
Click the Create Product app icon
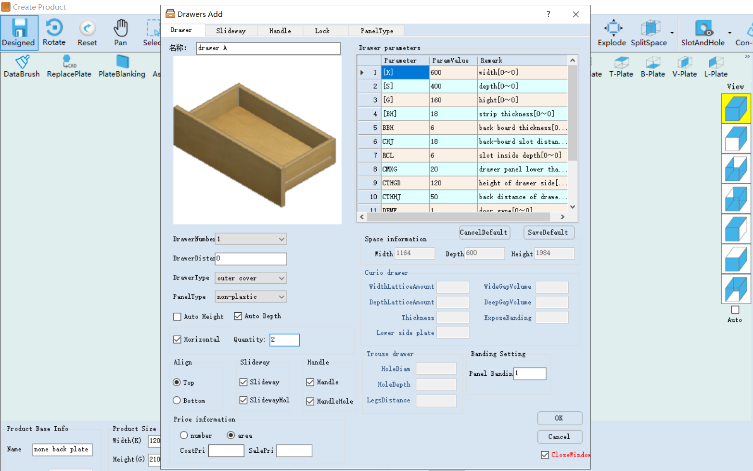tap(6, 7)
